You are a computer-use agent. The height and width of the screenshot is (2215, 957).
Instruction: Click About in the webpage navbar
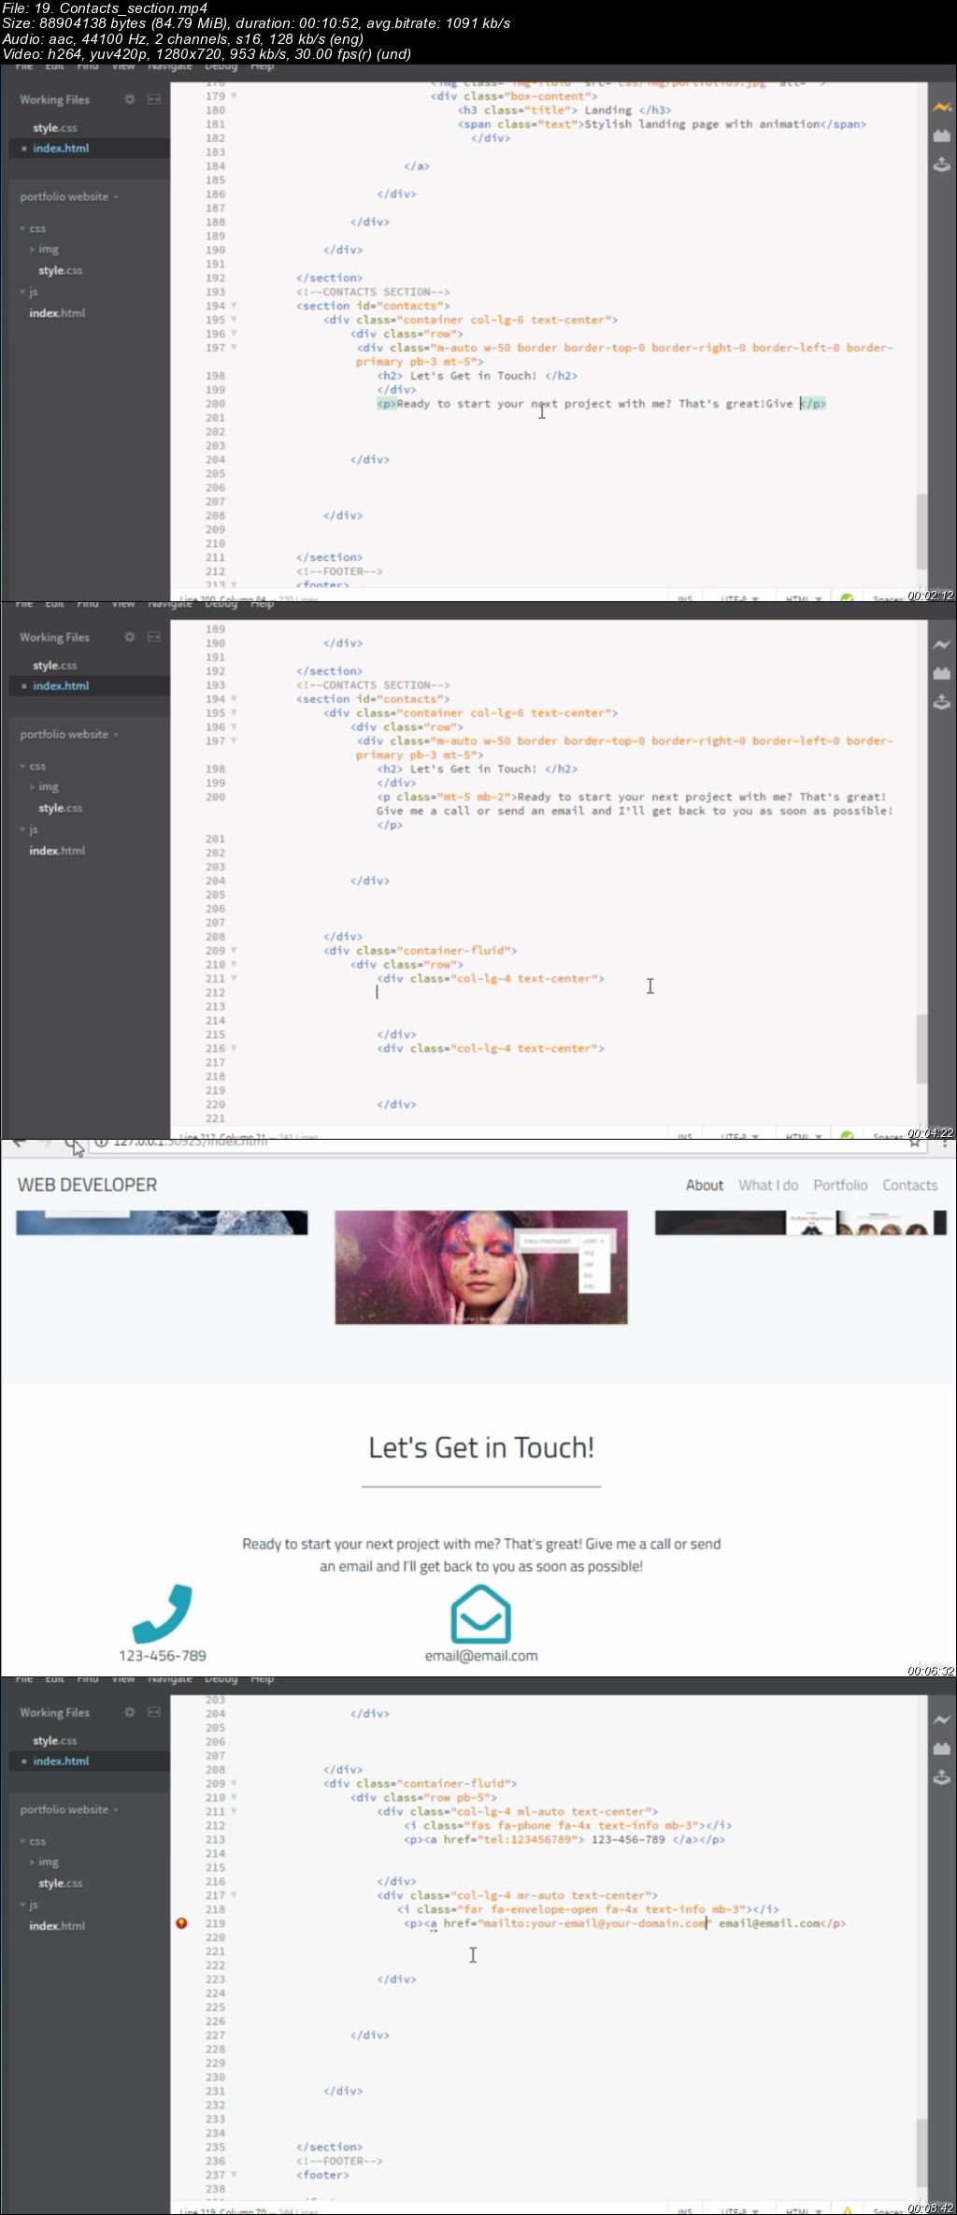click(705, 1185)
